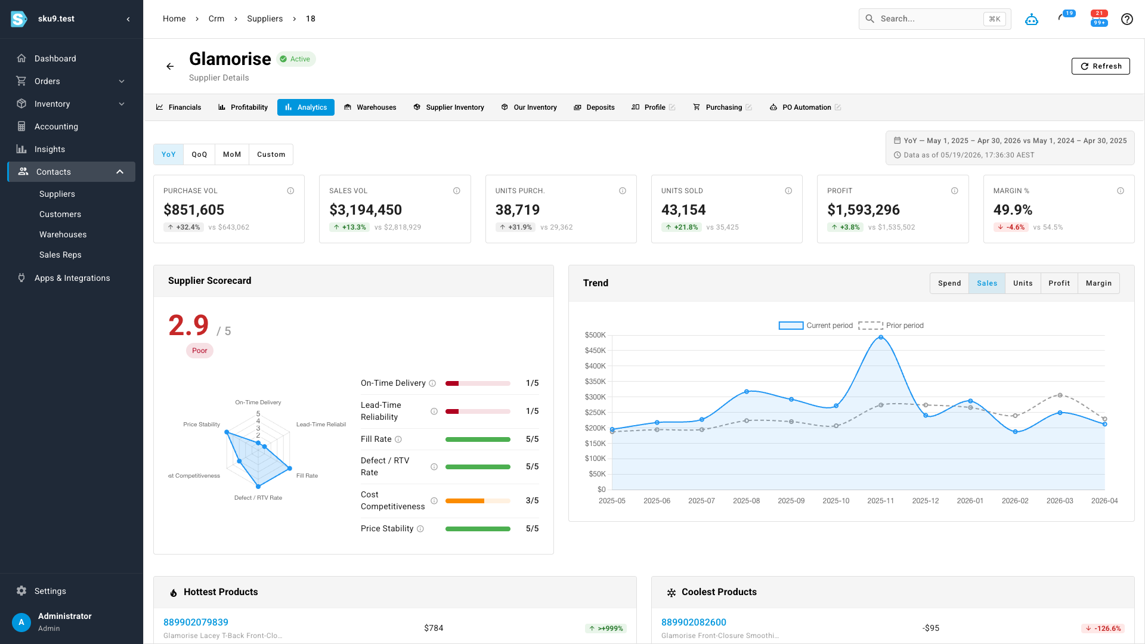The width and height of the screenshot is (1145, 644).
Task: Open Settings in the sidebar
Action: 72,591
